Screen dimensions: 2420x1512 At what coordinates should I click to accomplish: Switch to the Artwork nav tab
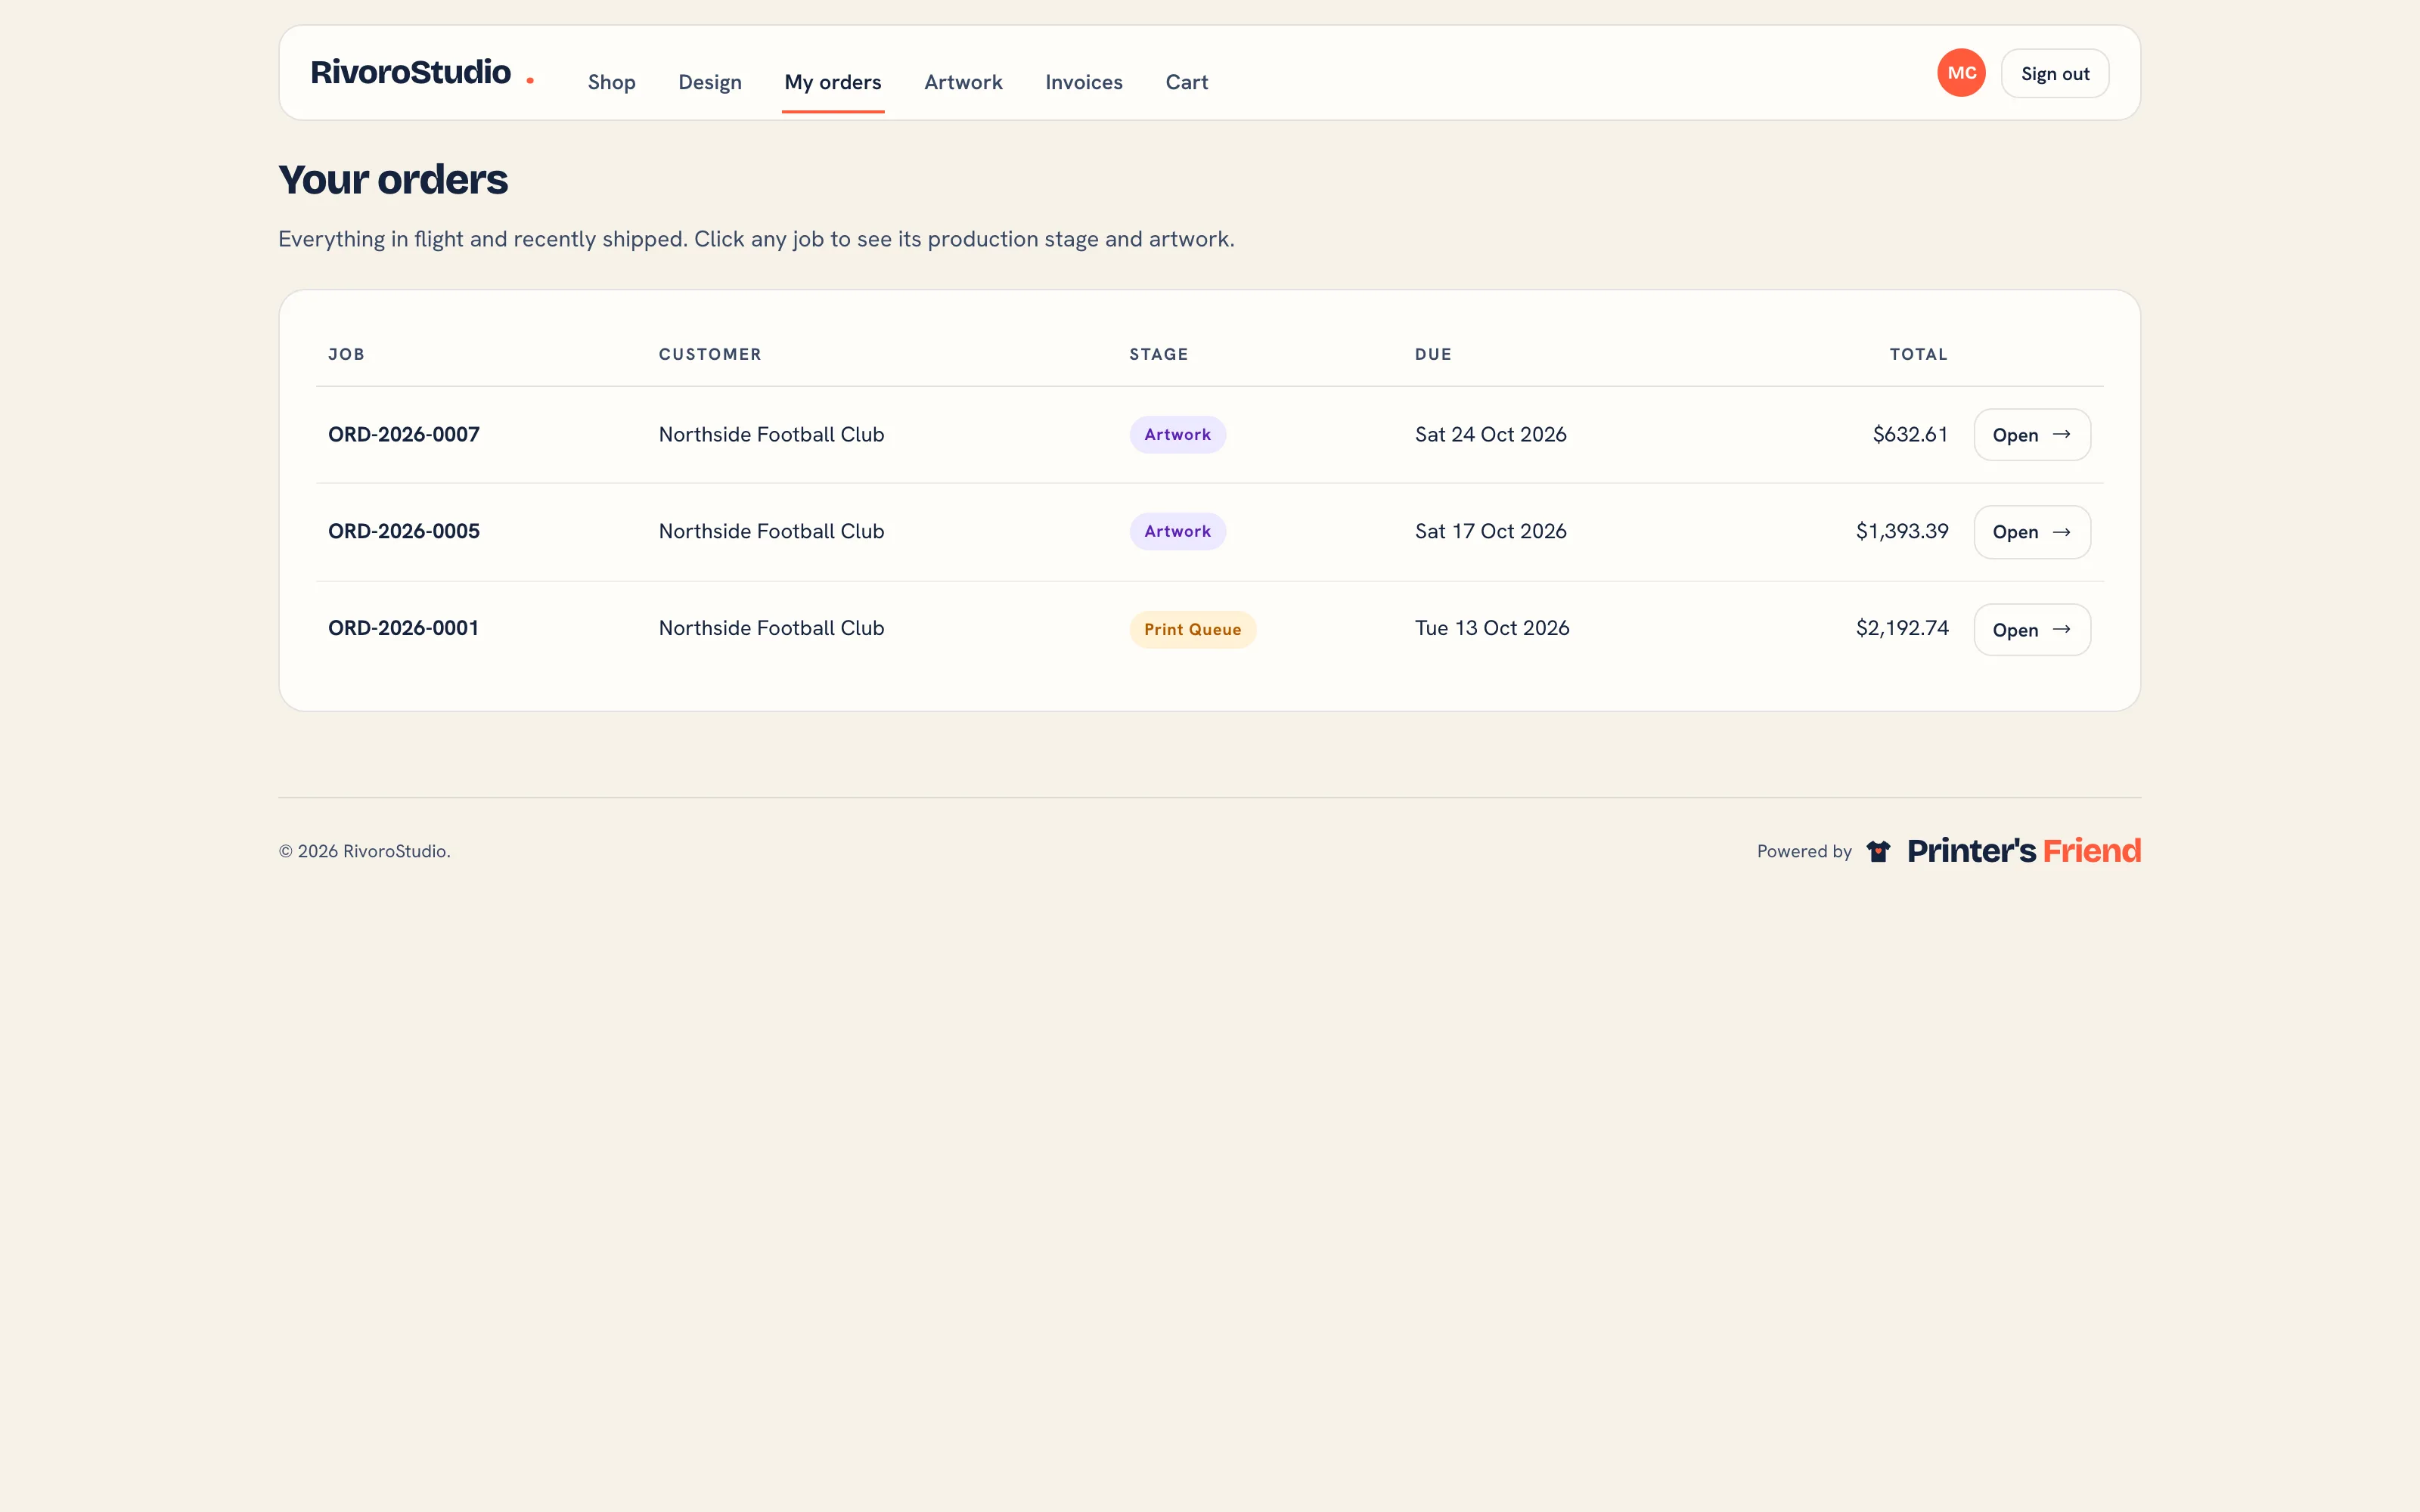963,82
